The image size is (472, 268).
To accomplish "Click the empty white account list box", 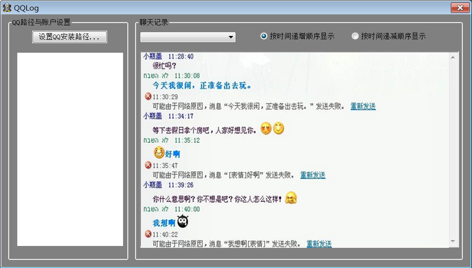I will tap(70, 149).
